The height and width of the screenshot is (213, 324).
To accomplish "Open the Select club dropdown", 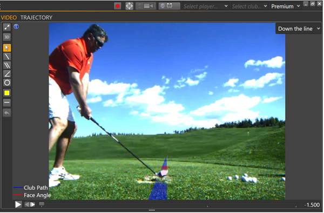I will 249,6.
